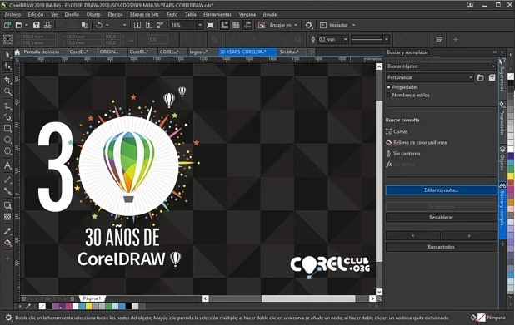This screenshot has width=515, height=325.
Task: Click the no-color swatch in document palette
Action: click(x=42, y=306)
